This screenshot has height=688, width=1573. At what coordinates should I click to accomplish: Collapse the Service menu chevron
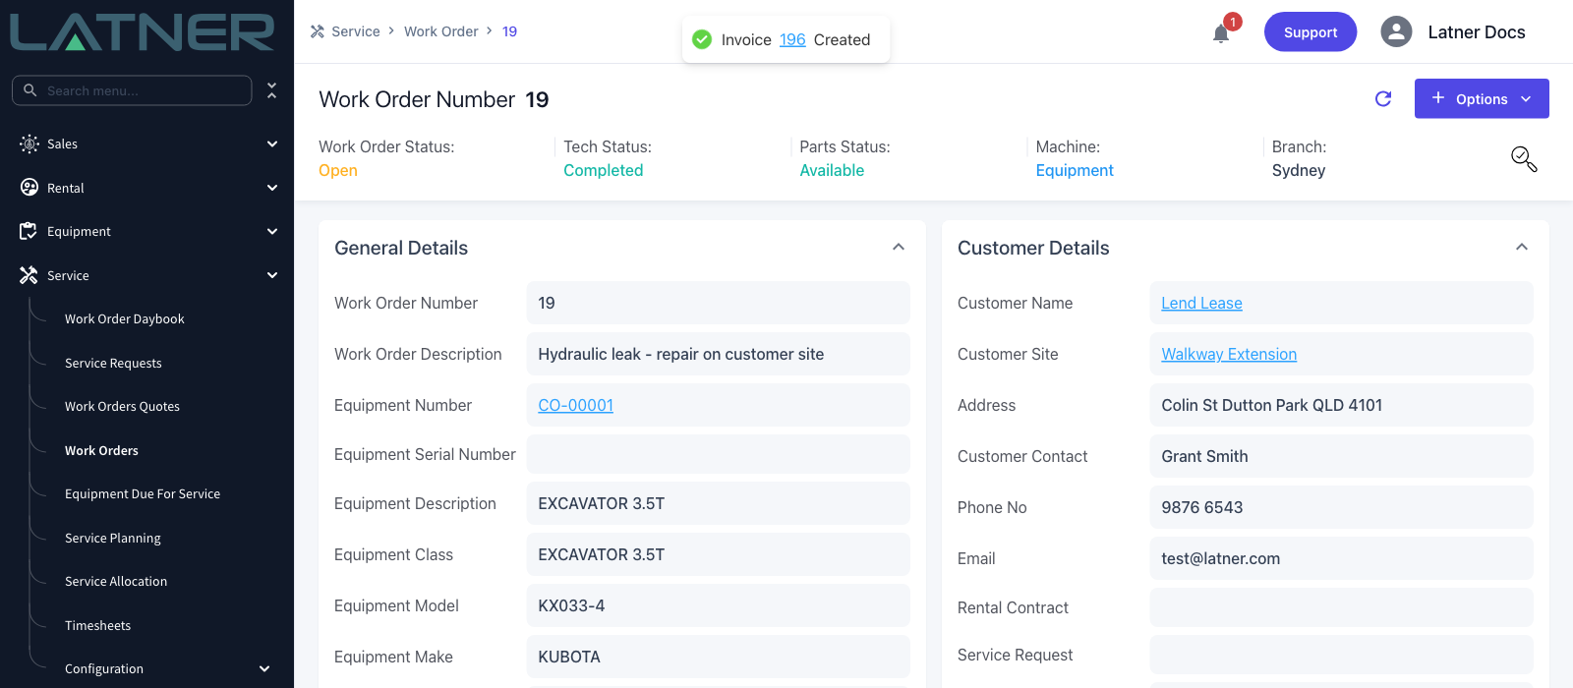(272, 275)
